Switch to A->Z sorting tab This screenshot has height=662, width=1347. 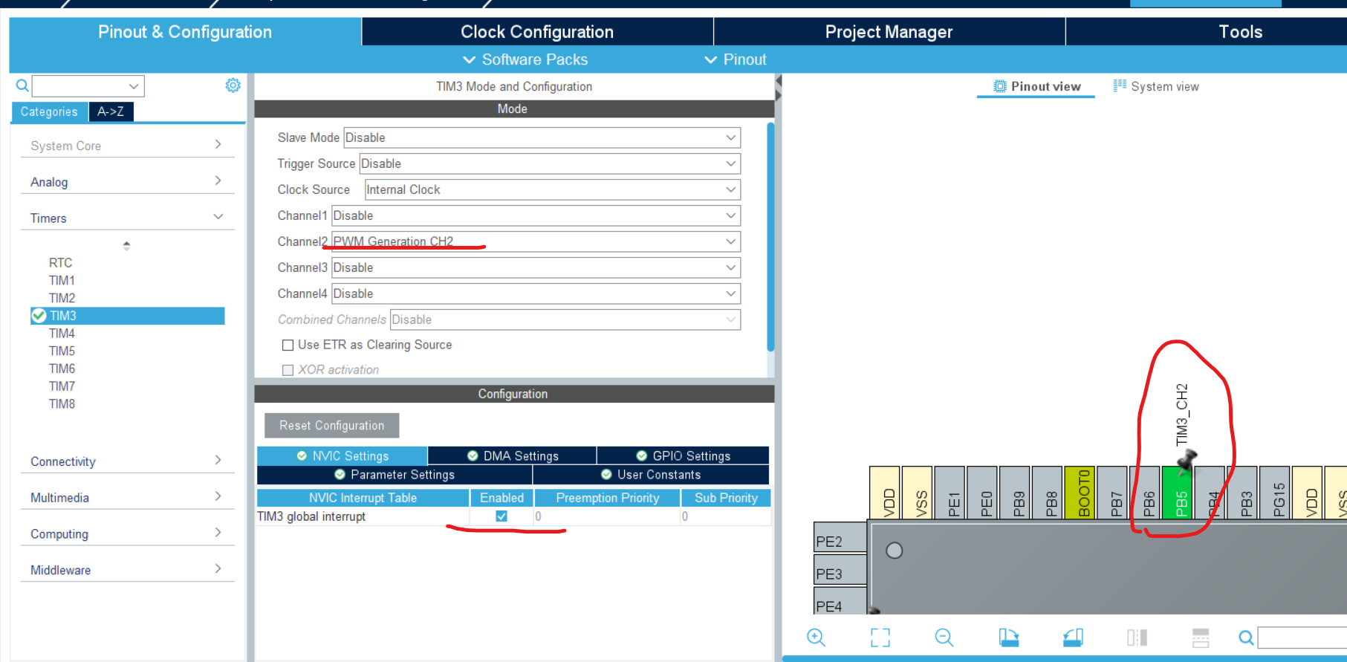[x=111, y=111]
